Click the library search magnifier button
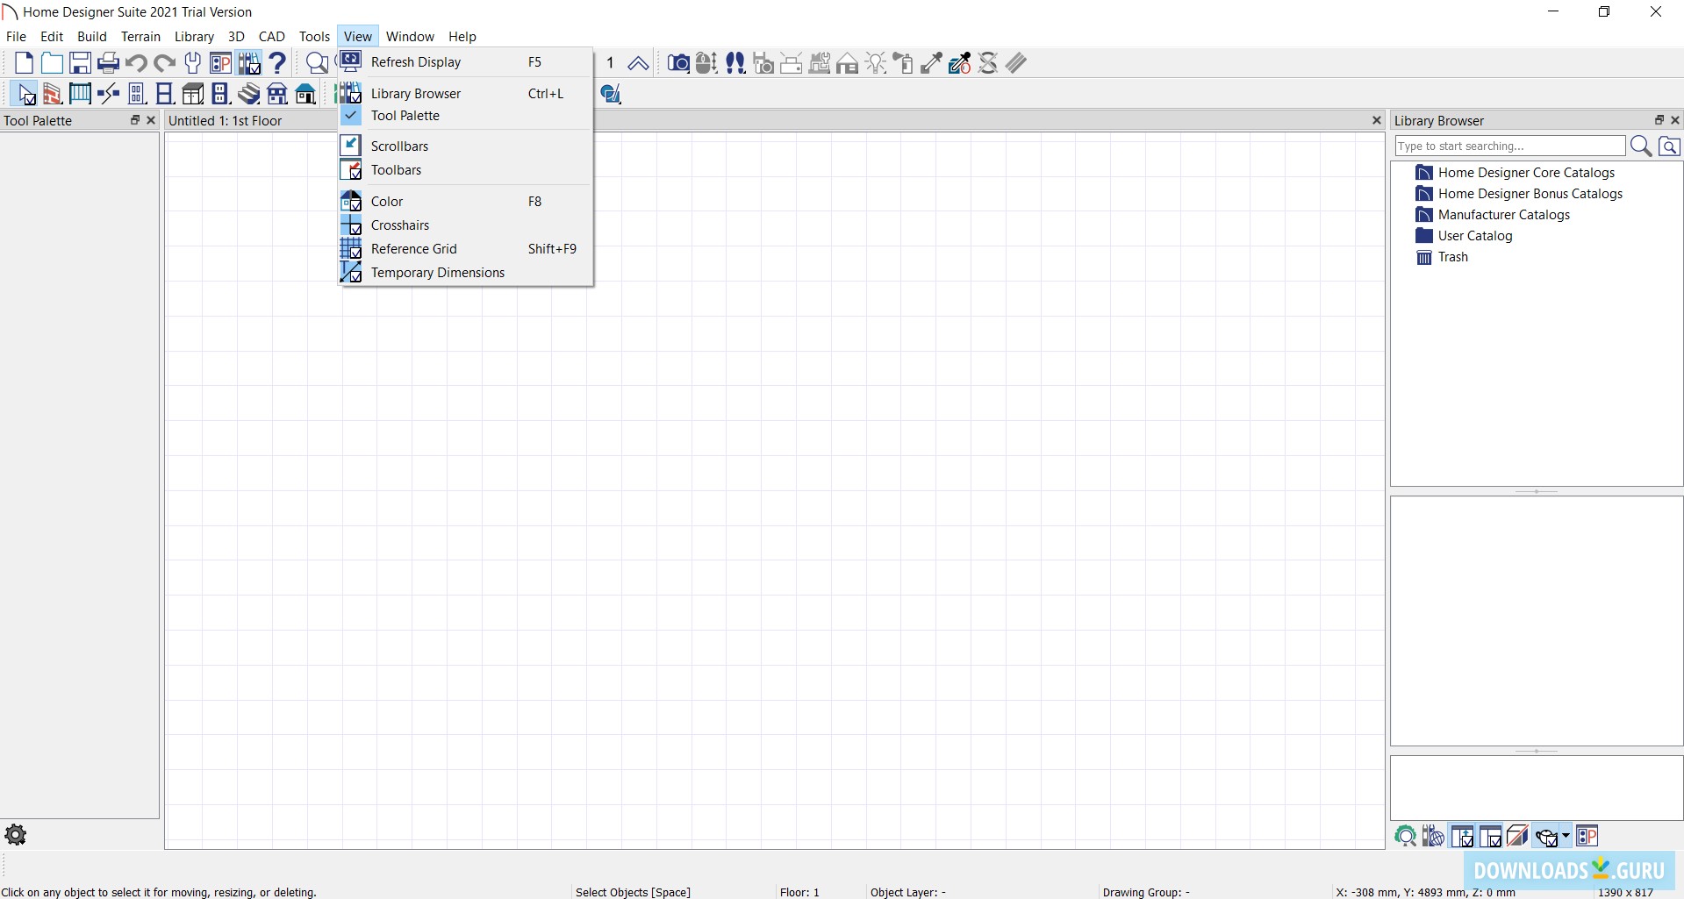The image size is (1684, 899). click(1640, 146)
